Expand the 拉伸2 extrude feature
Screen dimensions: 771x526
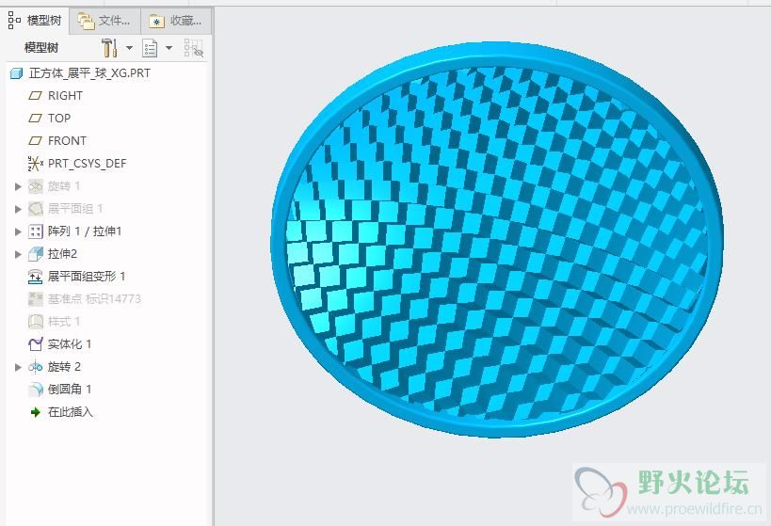coord(18,254)
